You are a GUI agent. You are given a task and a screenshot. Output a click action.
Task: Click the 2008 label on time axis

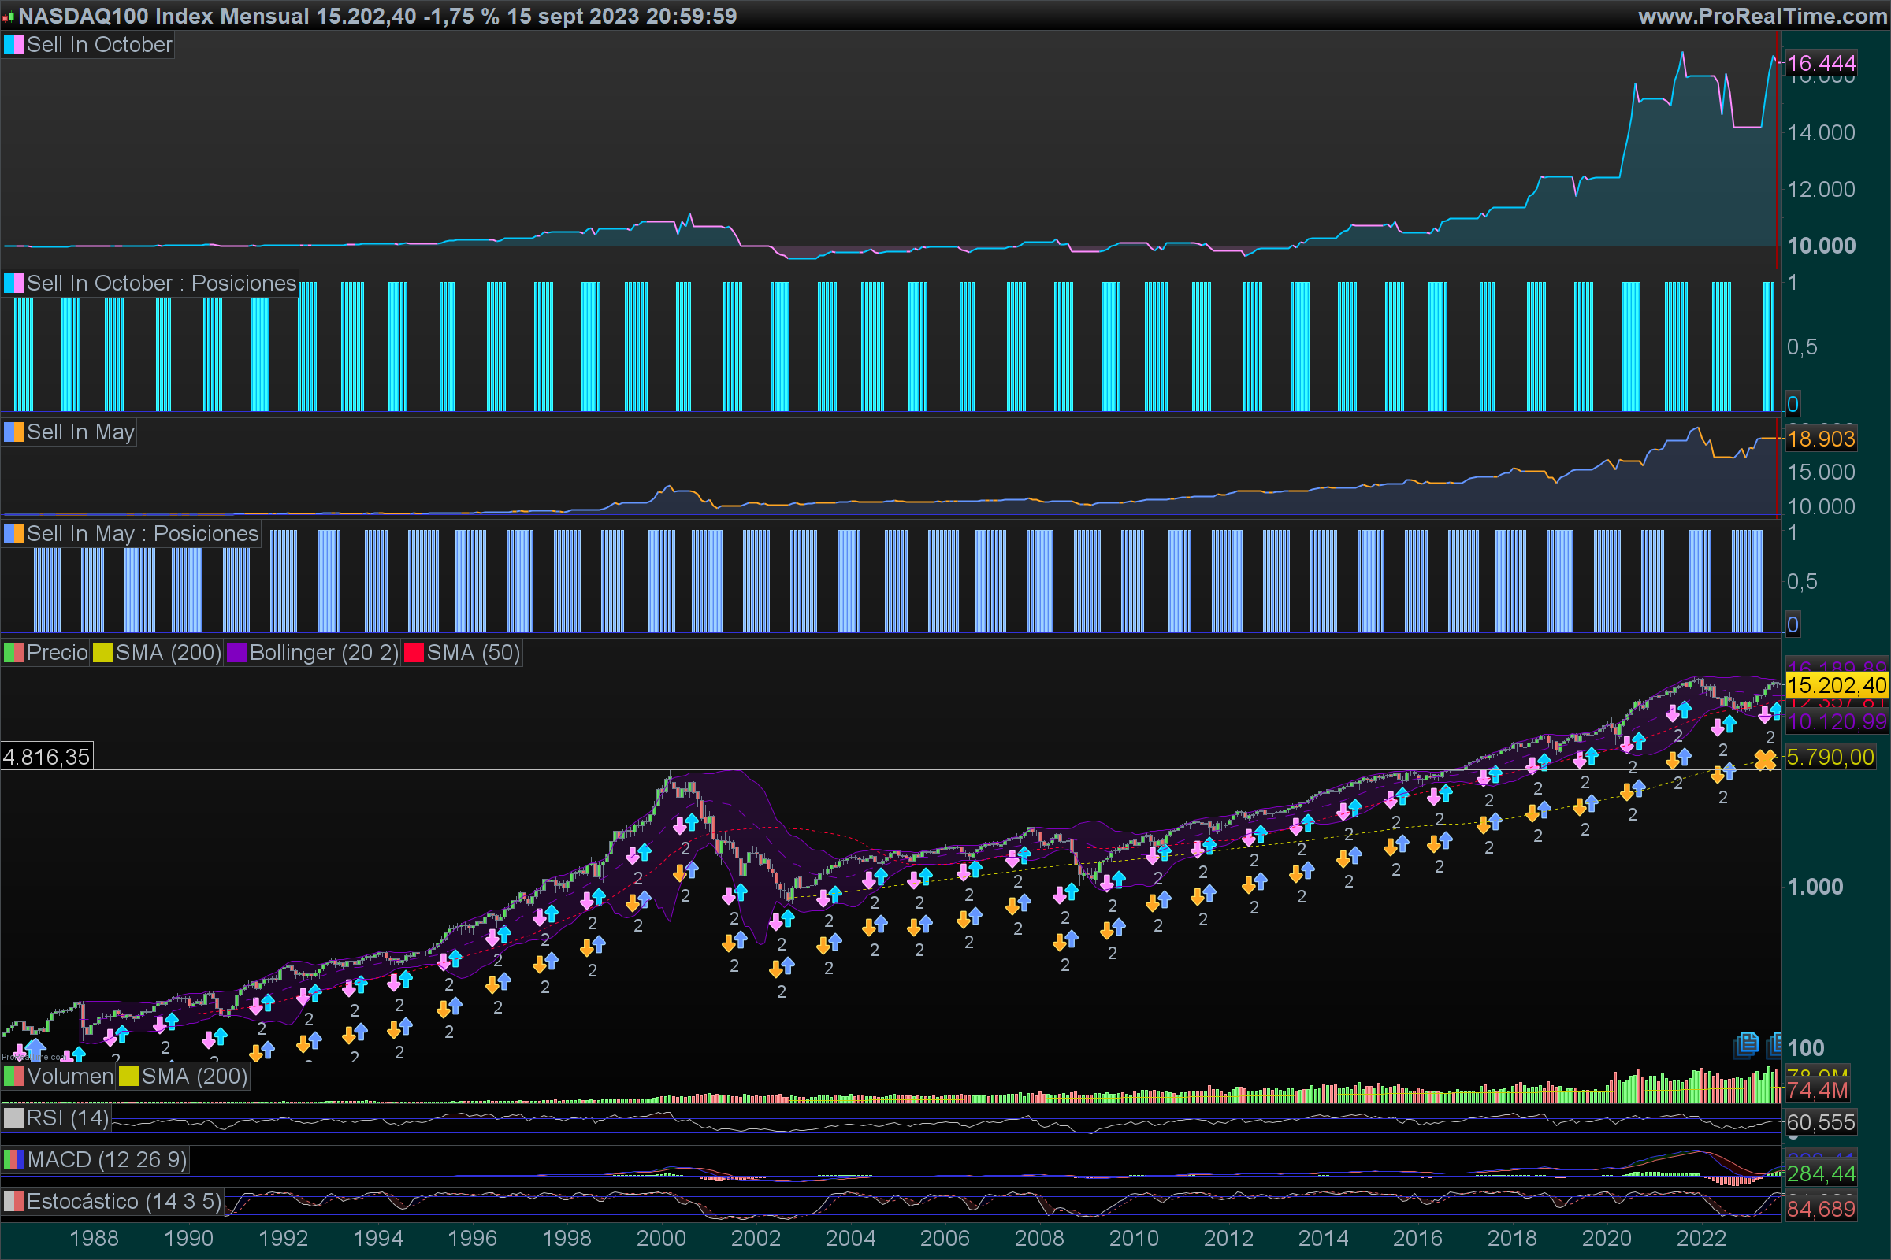click(1038, 1238)
